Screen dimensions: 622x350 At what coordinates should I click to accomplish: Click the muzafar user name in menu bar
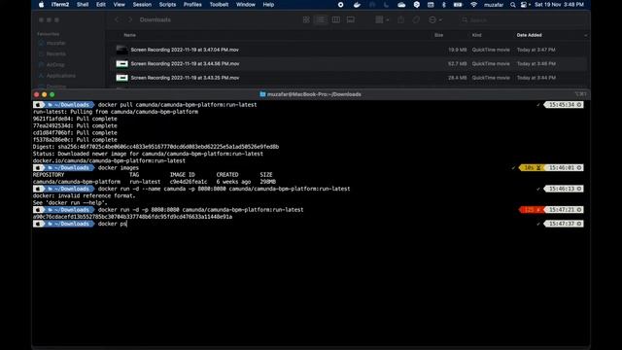tap(494, 5)
